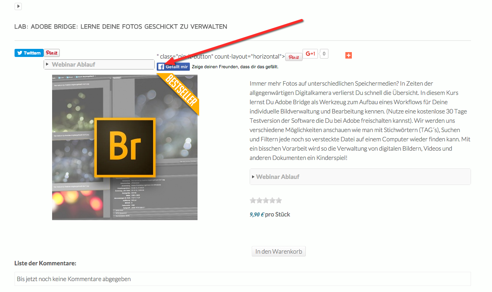This screenshot has height=292, width=492.
Task: Click the Facebook Gefällt mir button
Action: tap(173, 67)
